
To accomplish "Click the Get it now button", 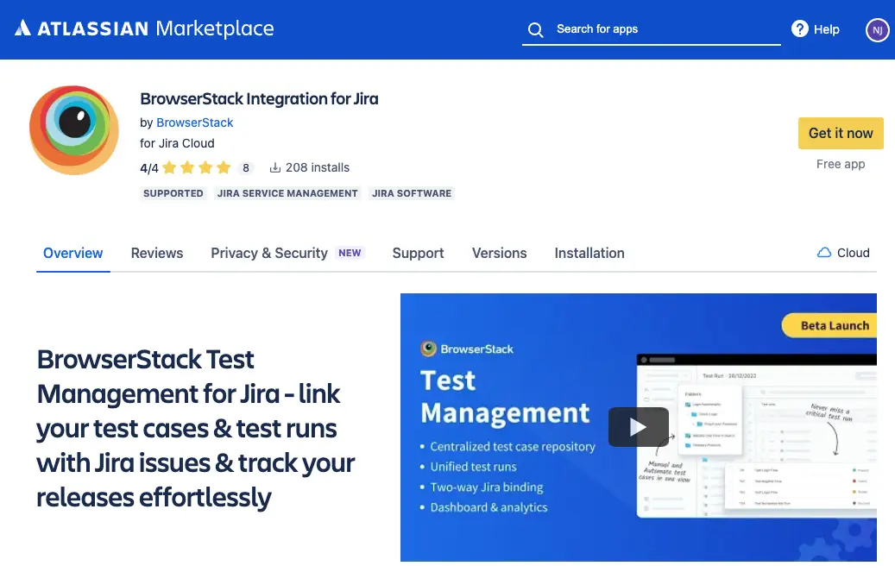I will point(840,133).
